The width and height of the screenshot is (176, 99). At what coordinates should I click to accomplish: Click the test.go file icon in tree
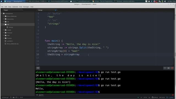coord(7,27)
